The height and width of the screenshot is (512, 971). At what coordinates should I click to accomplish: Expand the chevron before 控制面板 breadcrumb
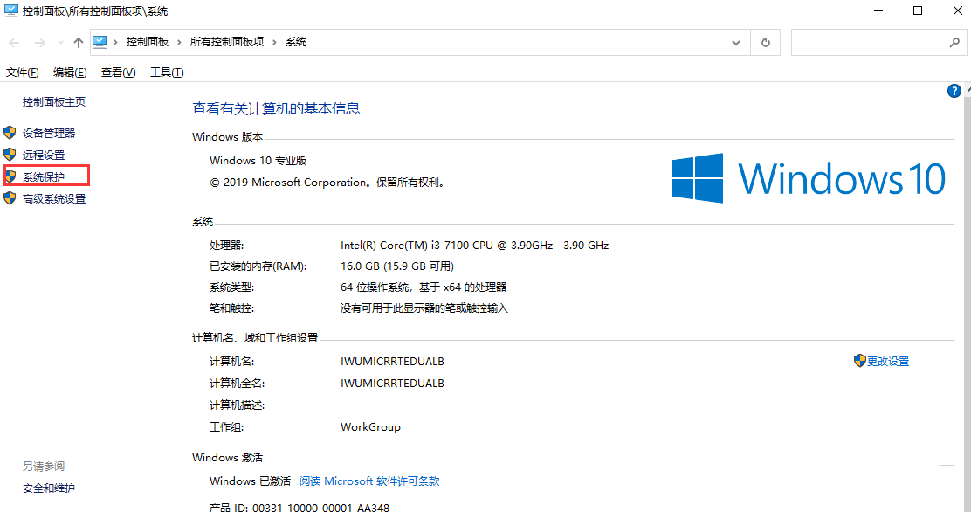coord(116,42)
